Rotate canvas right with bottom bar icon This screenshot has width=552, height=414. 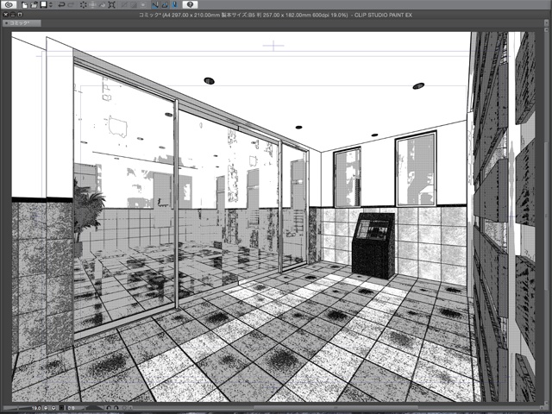click(x=116, y=408)
